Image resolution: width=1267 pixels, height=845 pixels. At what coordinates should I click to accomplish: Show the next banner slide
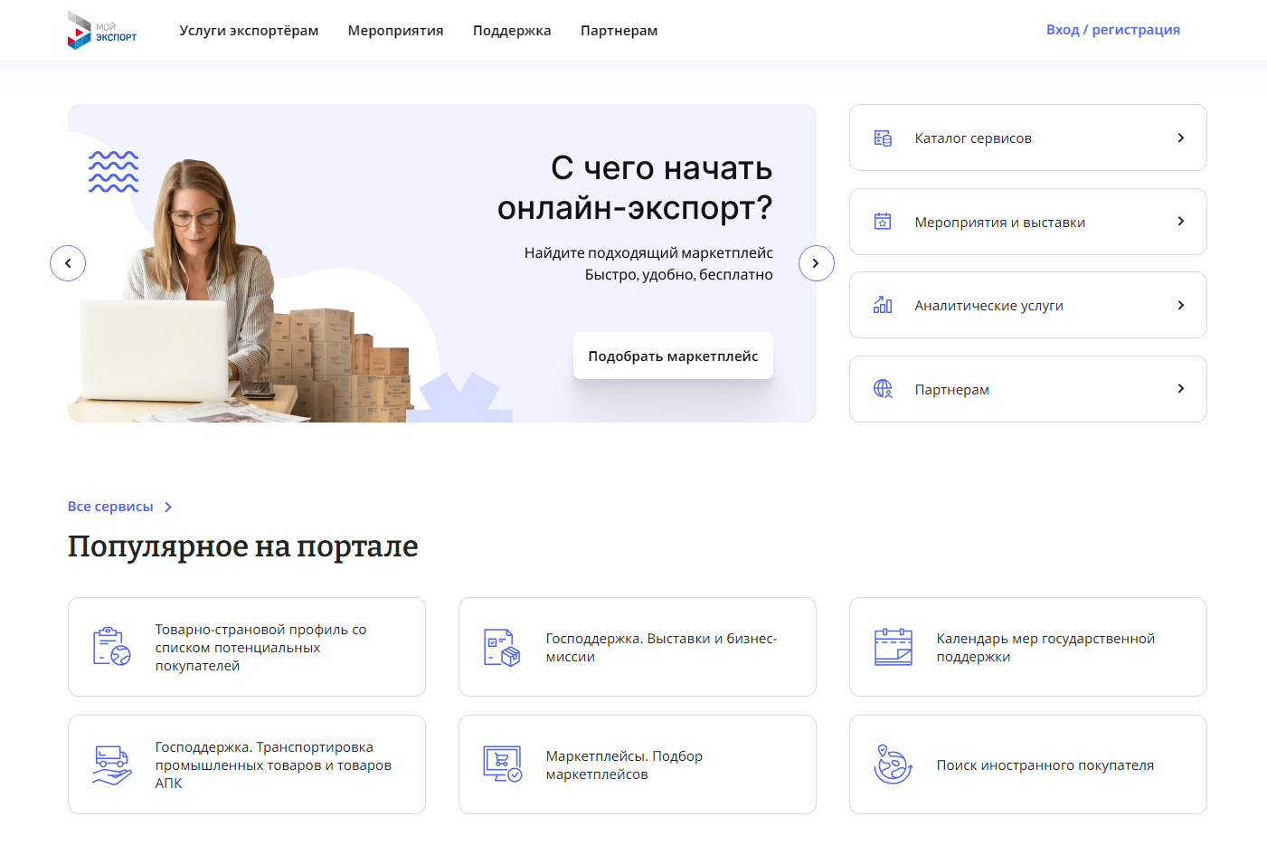pyautogui.click(x=816, y=263)
